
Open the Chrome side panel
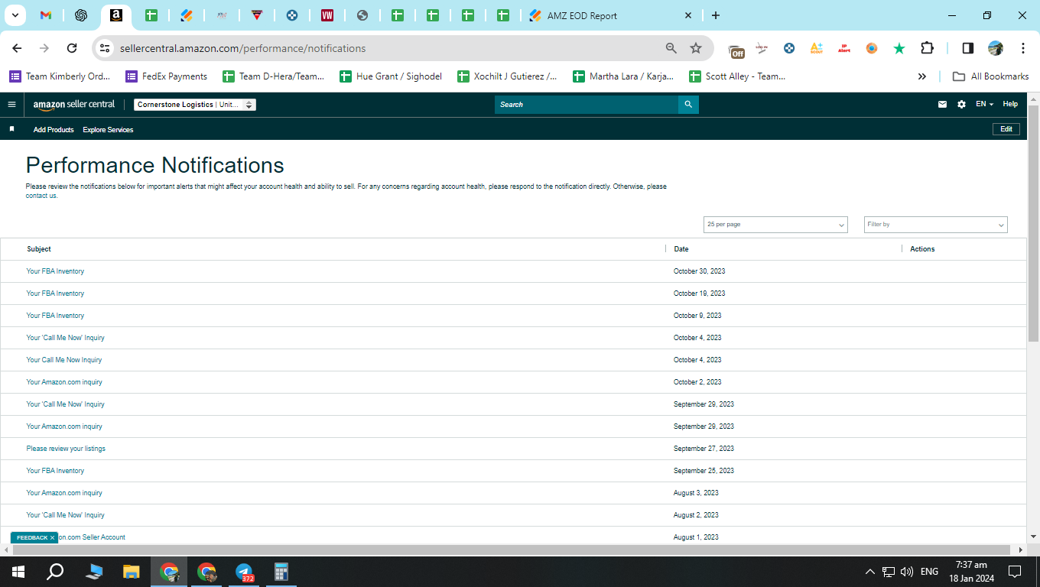coord(967,48)
